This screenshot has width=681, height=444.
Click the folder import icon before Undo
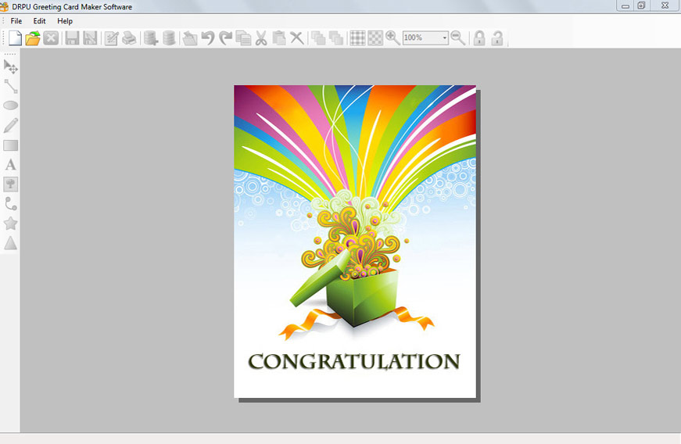(x=190, y=38)
